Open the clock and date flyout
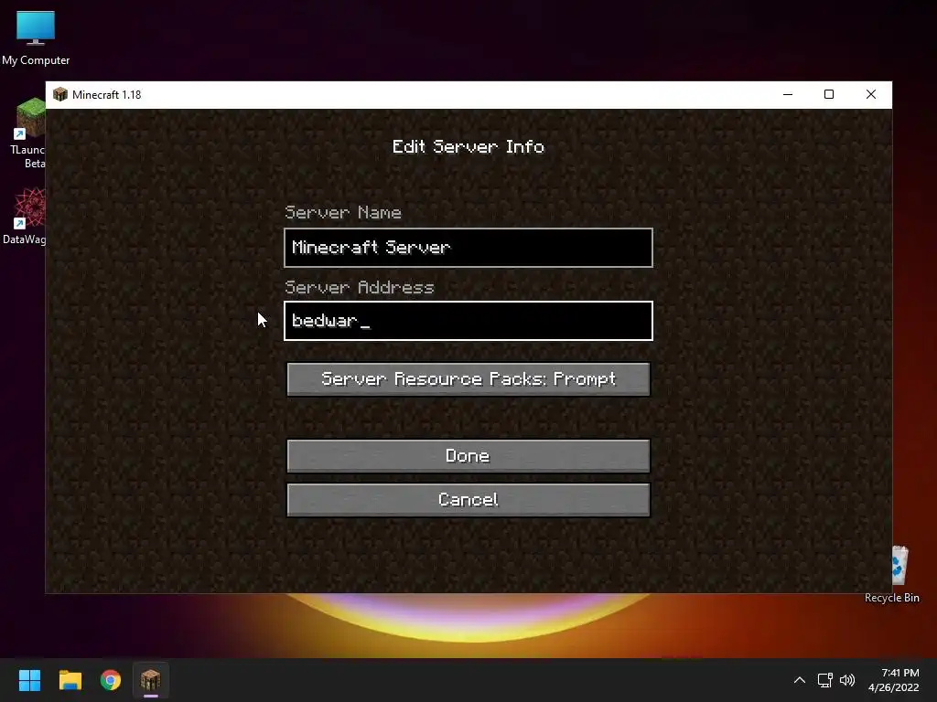The height and width of the screenshot is (702, 937). [x=893, y=680]
